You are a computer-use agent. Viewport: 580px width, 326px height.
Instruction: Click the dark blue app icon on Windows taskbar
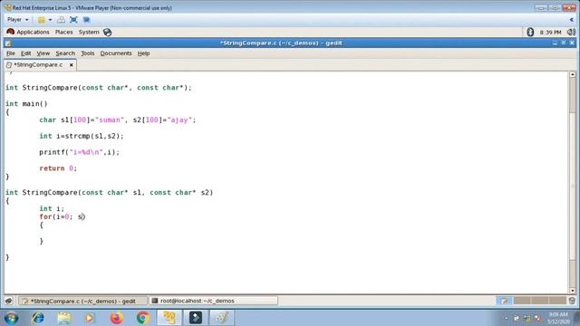tap(196, 318)
